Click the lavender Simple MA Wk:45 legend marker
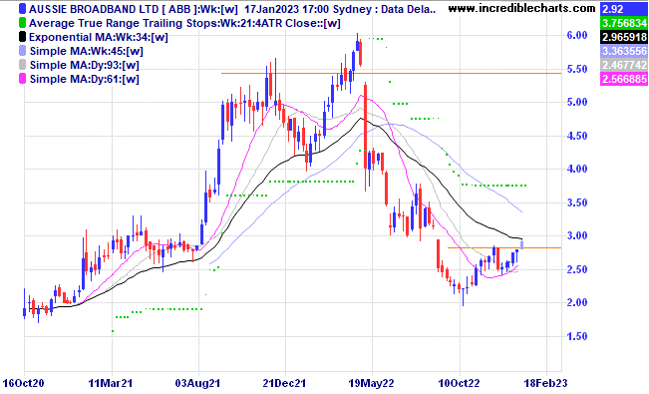 pos(22,51)
